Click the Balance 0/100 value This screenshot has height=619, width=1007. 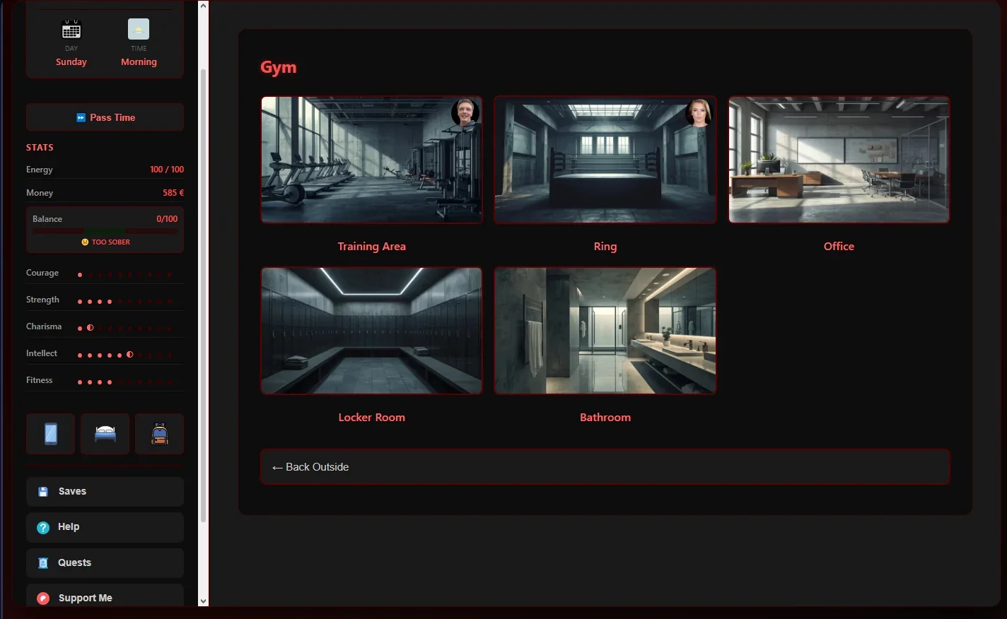pos(167,219)
